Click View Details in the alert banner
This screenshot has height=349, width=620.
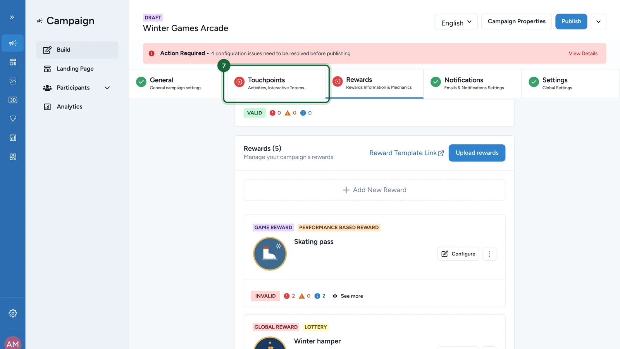point(583,54)
